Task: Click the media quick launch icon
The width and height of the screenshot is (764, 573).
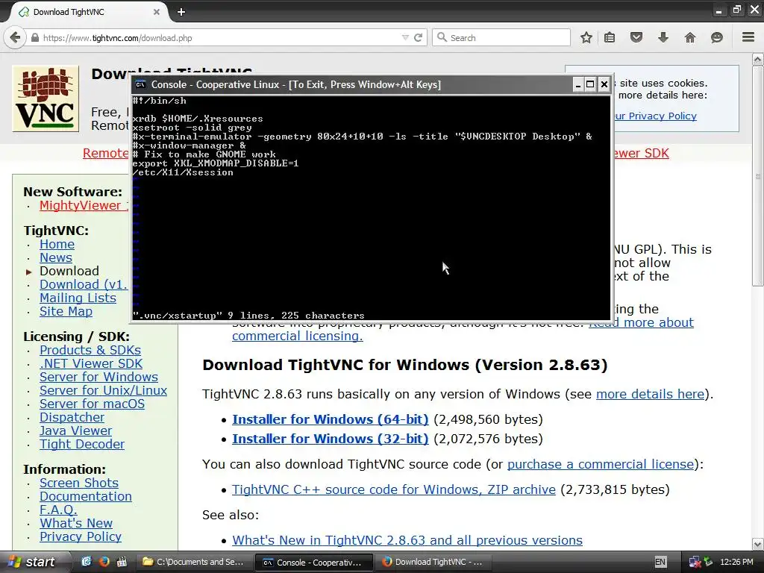Action: pyautogui.click(x=122, y=561)
